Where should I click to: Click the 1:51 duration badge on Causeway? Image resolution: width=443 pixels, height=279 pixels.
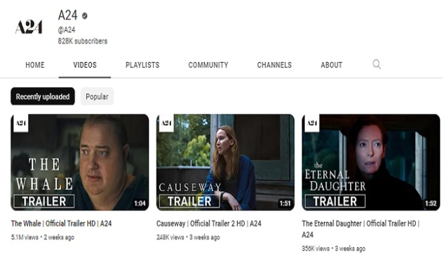(285, 203)
